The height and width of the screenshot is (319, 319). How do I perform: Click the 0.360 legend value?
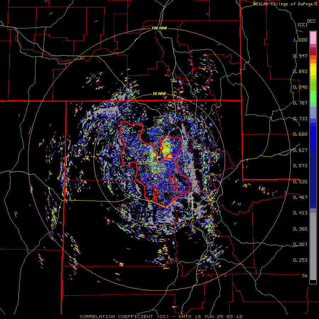300,229
